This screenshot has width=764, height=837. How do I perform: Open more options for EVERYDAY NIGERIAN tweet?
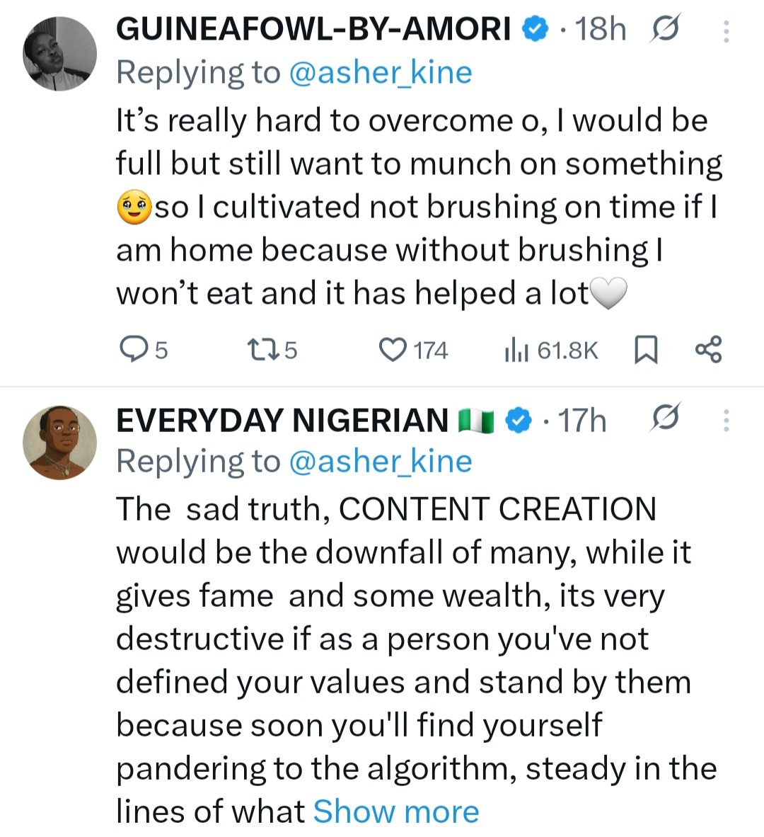tap(727, 421)
